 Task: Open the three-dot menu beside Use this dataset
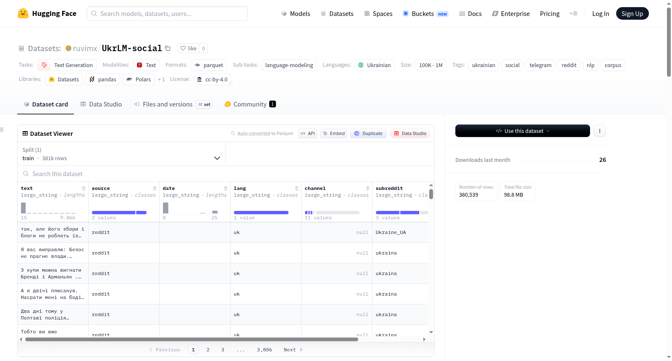click(599, 131)
